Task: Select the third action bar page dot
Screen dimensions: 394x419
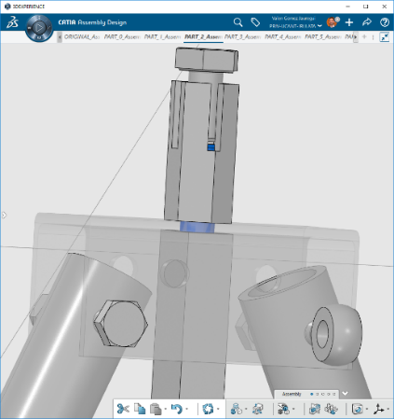Action: click(x=323, y=394)
